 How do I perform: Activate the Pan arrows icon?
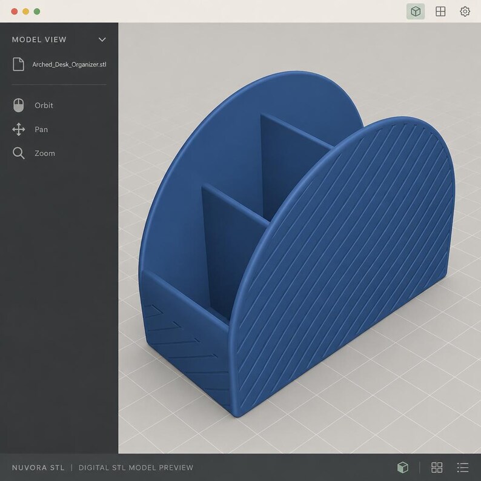tap(19, 130)
